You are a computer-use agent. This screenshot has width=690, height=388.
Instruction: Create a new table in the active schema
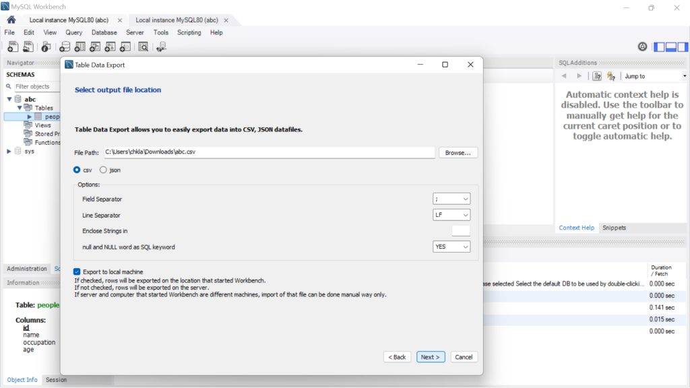tap(80, 46)
